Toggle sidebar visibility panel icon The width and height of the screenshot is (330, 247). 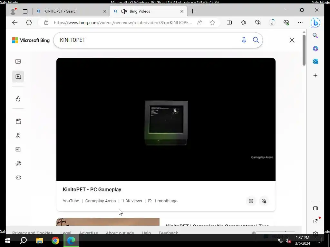pyautogui.click(x=315, y=208)
